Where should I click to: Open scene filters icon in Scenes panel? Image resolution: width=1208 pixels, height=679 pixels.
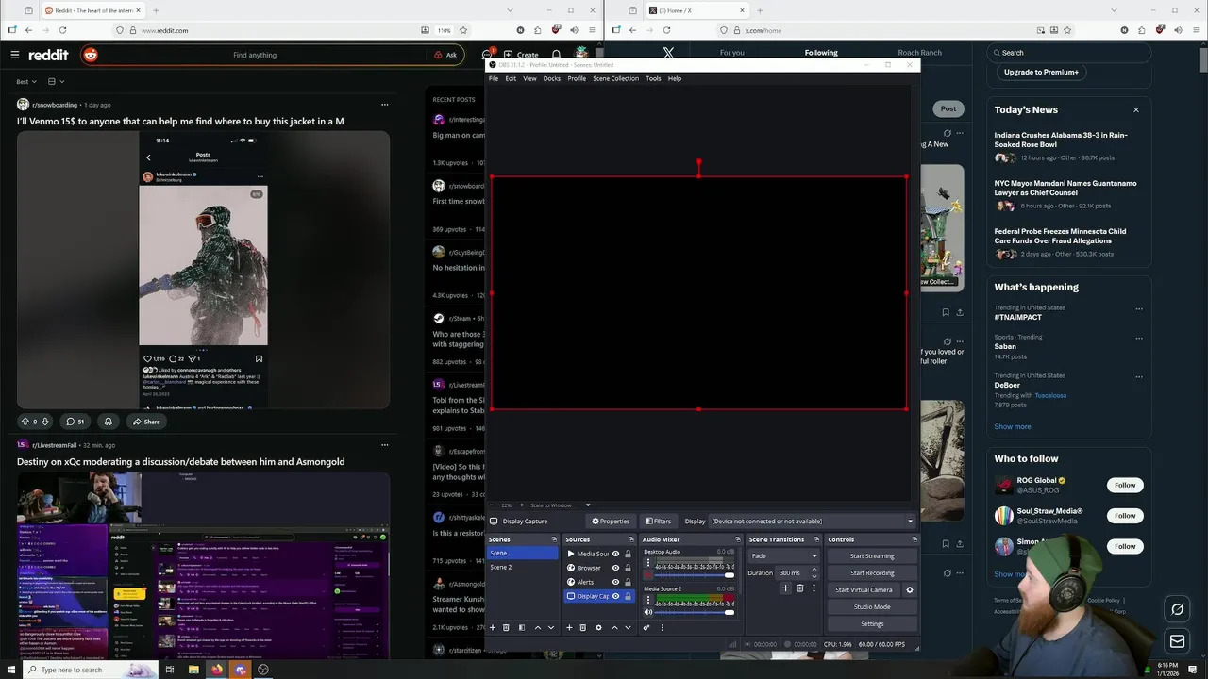point(521,627)
